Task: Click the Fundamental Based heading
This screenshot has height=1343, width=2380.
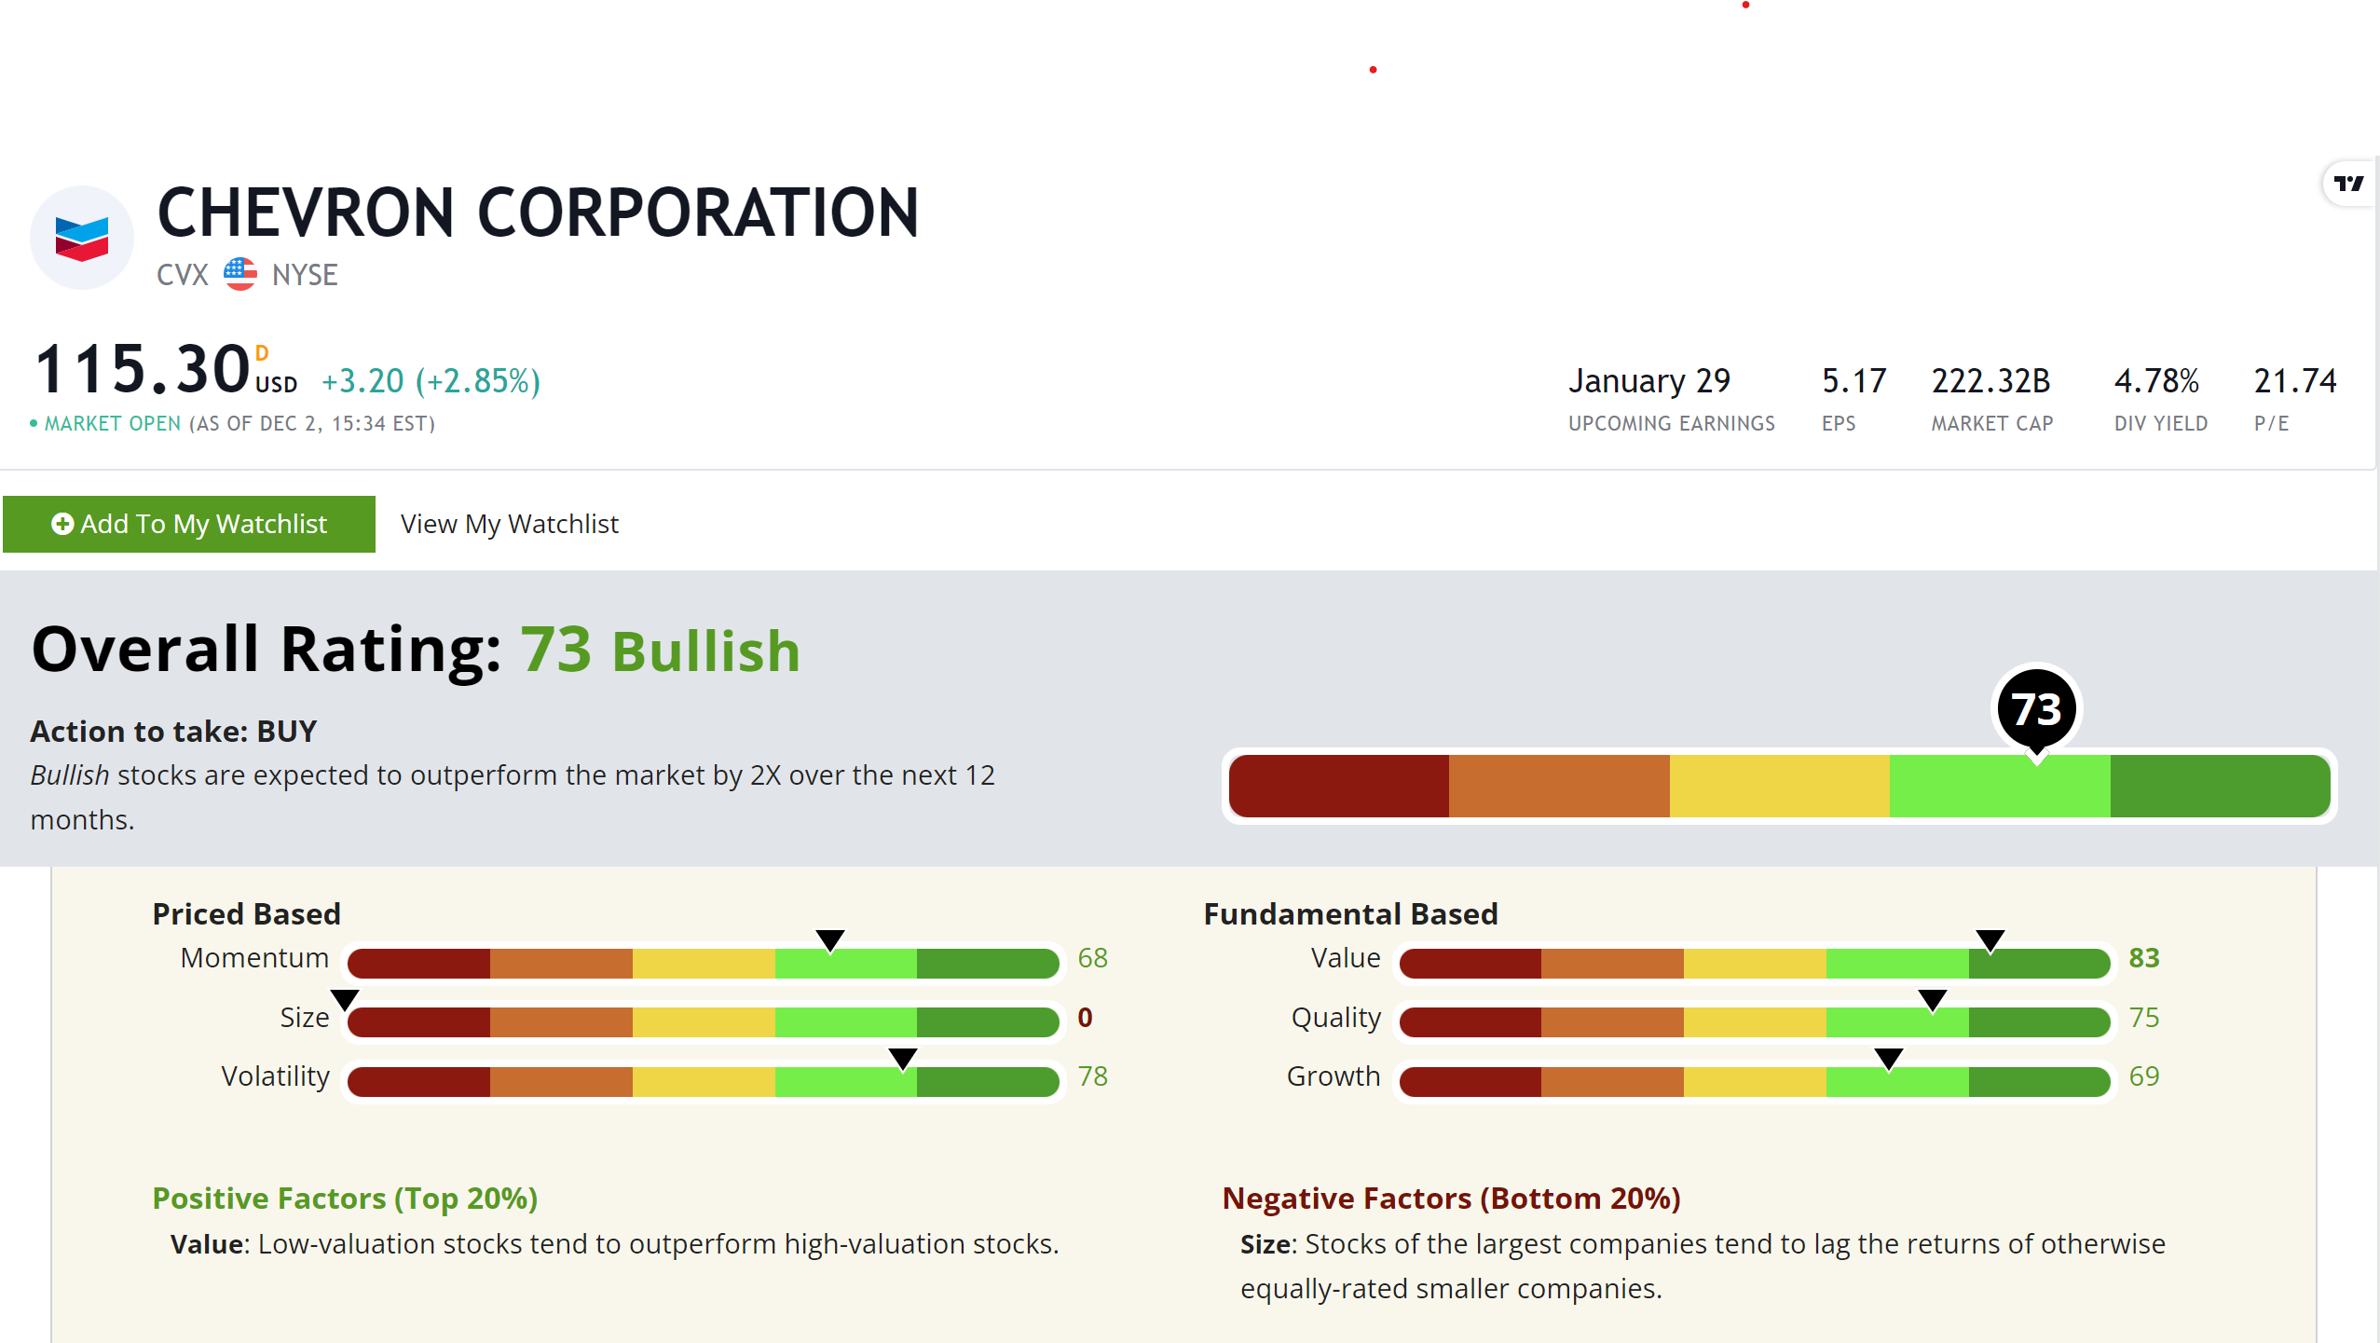Action: click(1351, 914)
